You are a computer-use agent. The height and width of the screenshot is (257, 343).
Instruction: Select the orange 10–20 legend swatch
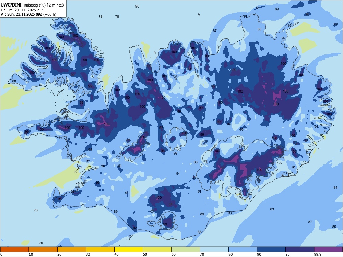click(x=43, y=249)
